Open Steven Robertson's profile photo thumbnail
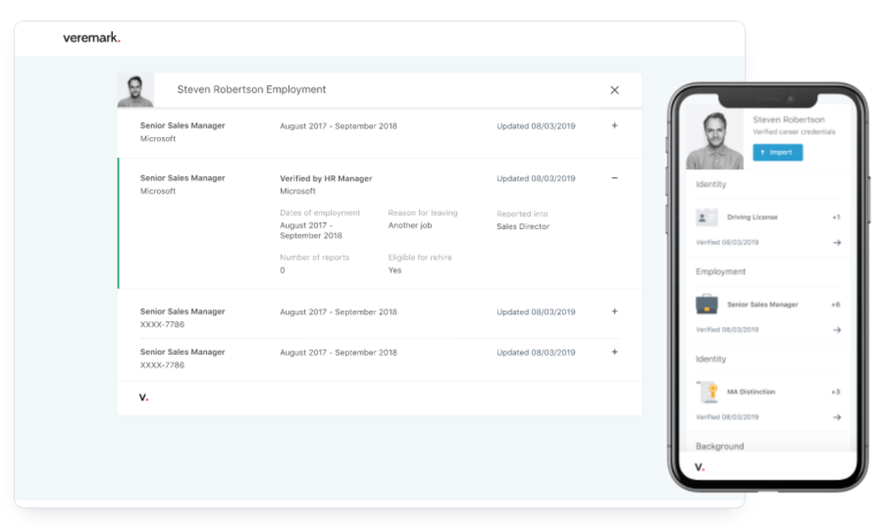This screenshot has width=890, height=532. click(x=135, y=90)
